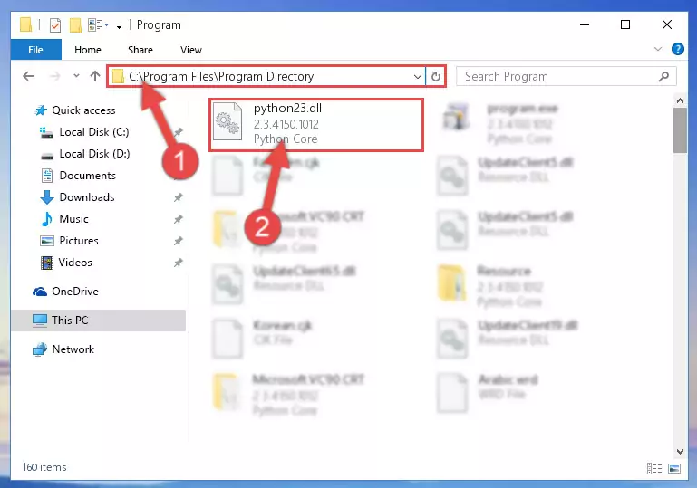
Task: Minimize the Program window
Action: [x=585, y=24]
